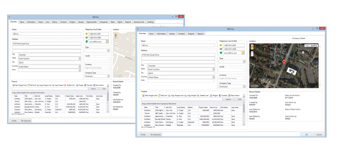Click Contact toolbar icon in back window
Screen dimensions: 341x146
pos(85,85)
